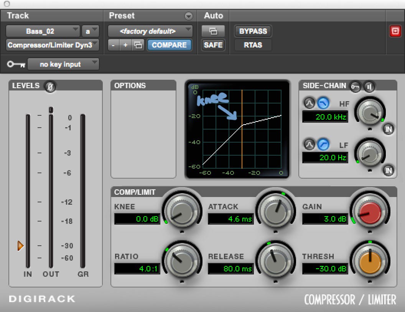Activate the side-chain listen speaker icon
The height and width of the screenshot is (312, 405).
click(369, 87)
